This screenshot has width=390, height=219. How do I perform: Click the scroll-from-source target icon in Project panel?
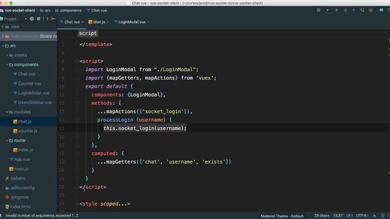(32, 19)
